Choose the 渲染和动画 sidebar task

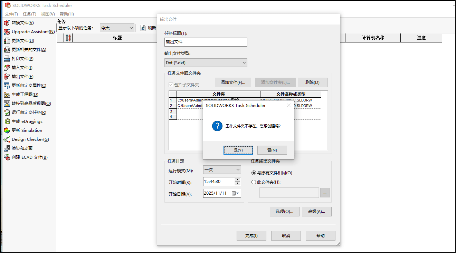point(18,148)
